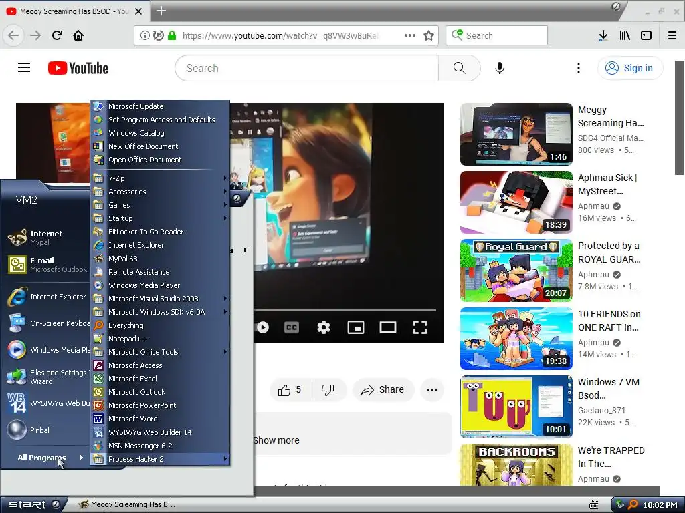Reload the current page

click(58, 35)
